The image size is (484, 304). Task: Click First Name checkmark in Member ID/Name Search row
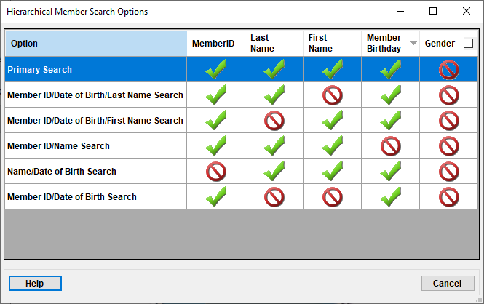(332, 145)
